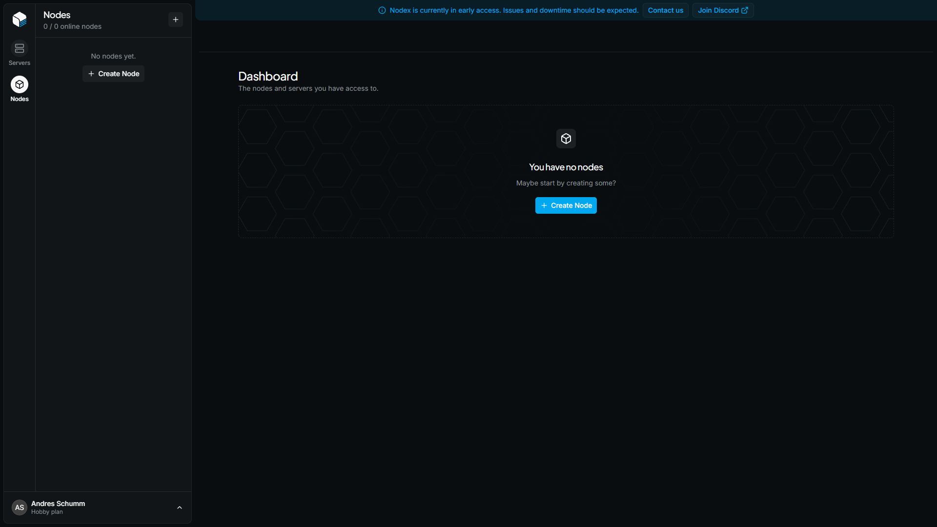Click the Dashboard heading
Image resolution: width=937 pixels, height=527 pixels.
point(268,76)
